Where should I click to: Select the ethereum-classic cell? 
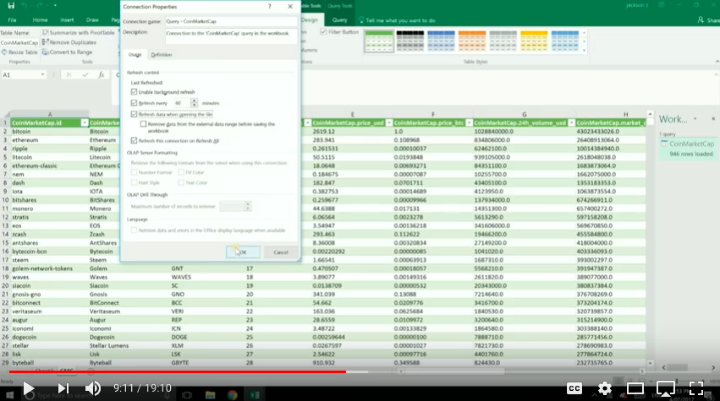pyautogui.click(x=50, y=166)
